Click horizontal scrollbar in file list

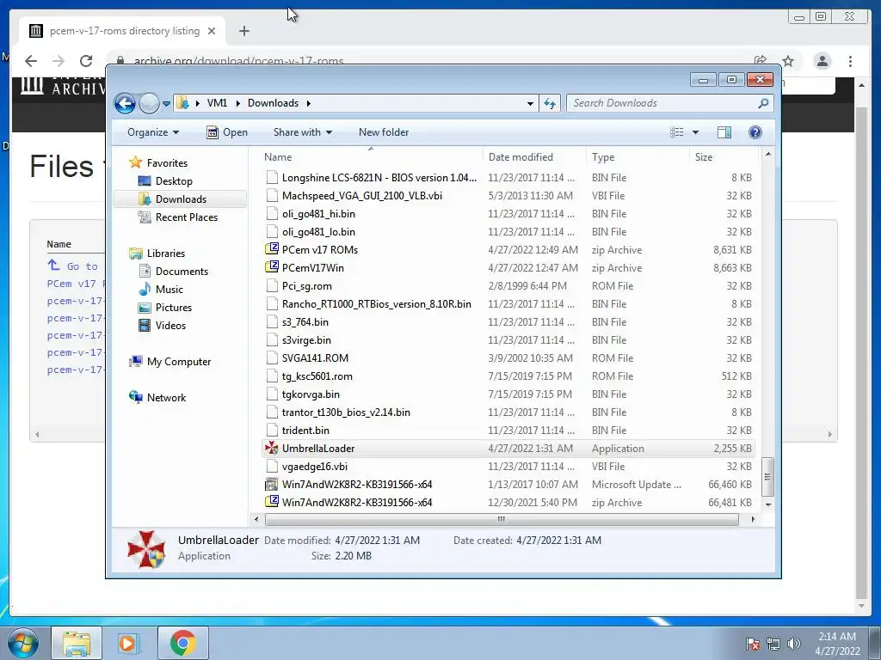coord(502,519)
